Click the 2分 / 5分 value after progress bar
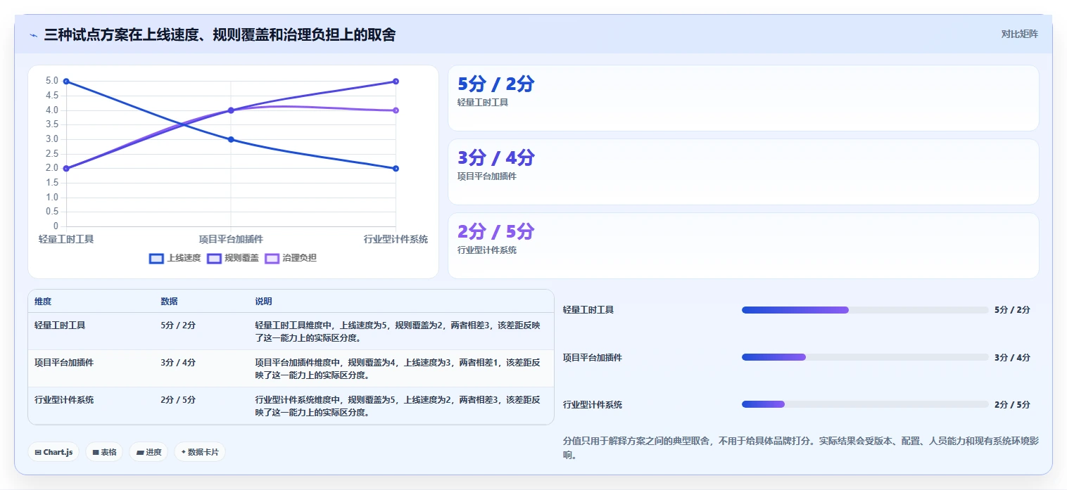The image size is (1067, 490). tap(1012, 405)
